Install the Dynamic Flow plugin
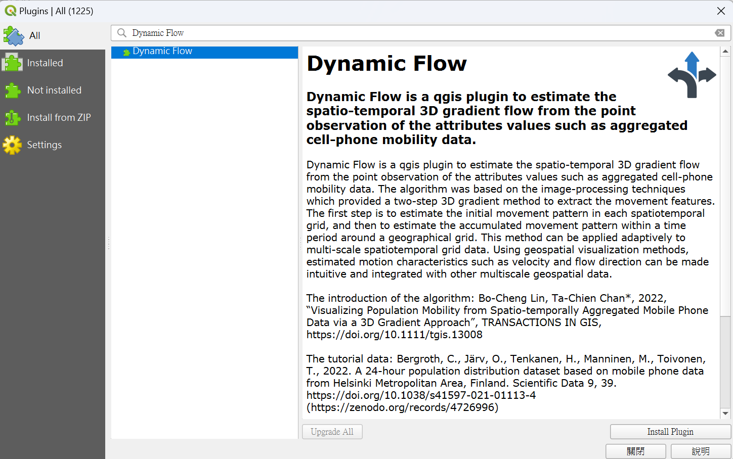Viewport: 733px width, 459px height. pyautogui.click(x=670, y=432)
